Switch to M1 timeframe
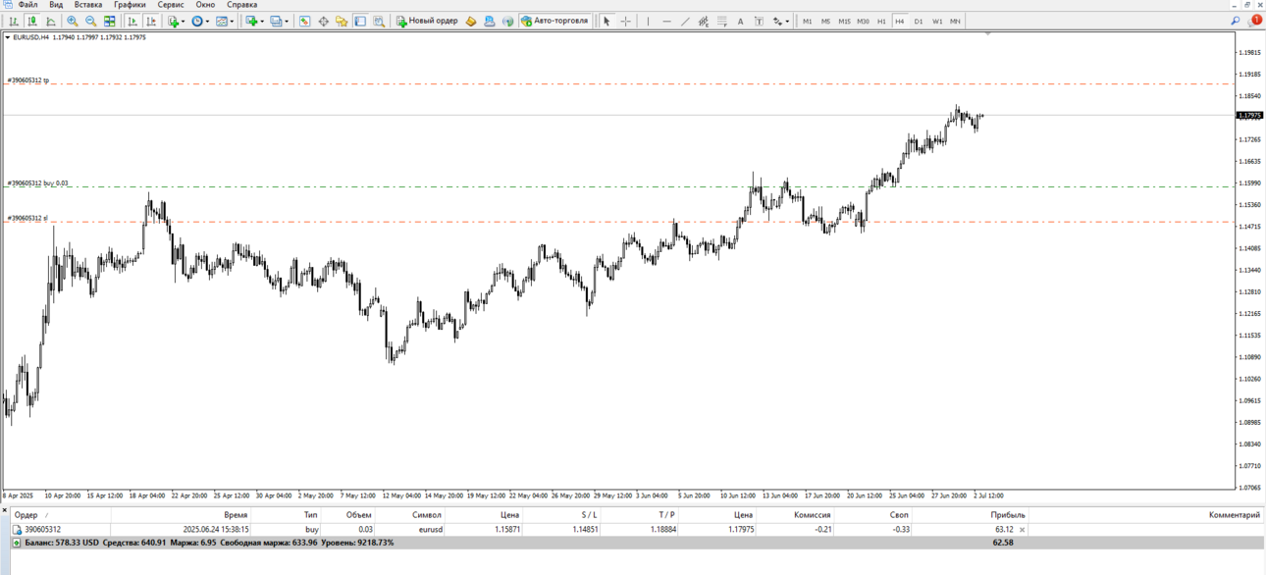The height and width of the screenshot is (575, 1266). click(807, 21)
